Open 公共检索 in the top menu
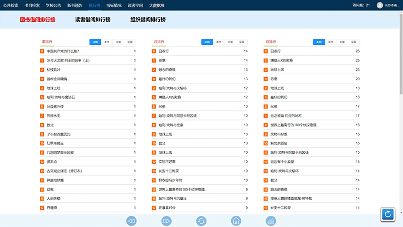403x227 pixels. pos(11,5)
